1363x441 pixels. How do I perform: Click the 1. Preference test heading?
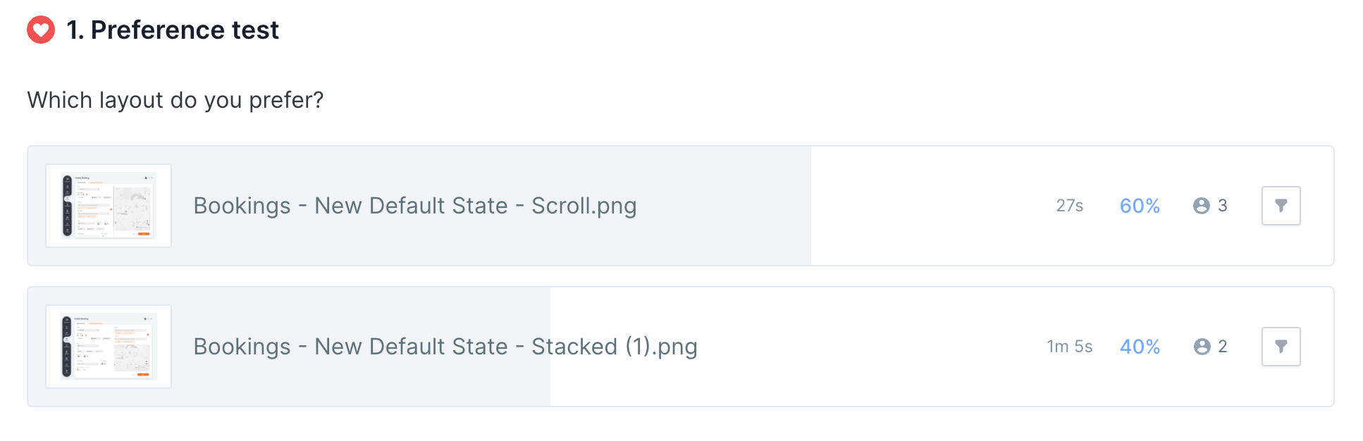(x=173, y=30)
